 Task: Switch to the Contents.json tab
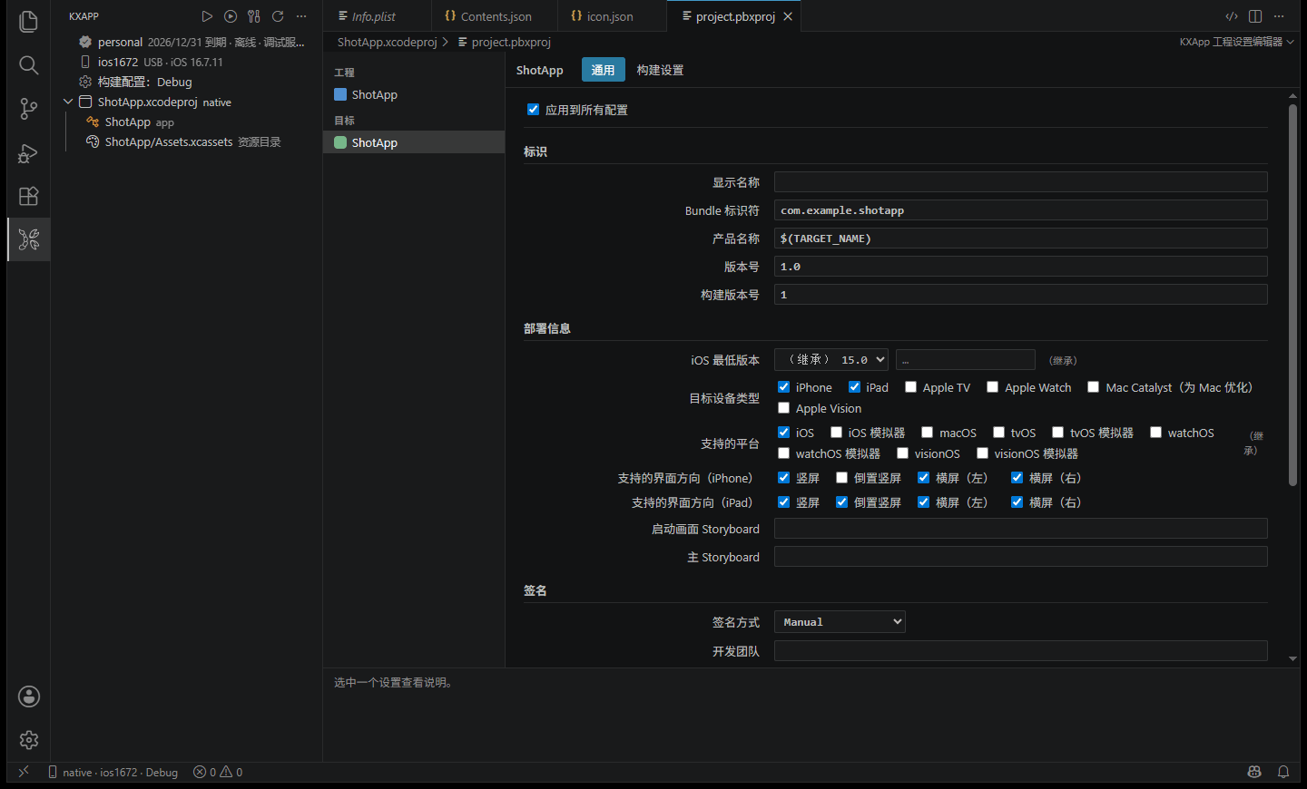click(x=488, y=16)
